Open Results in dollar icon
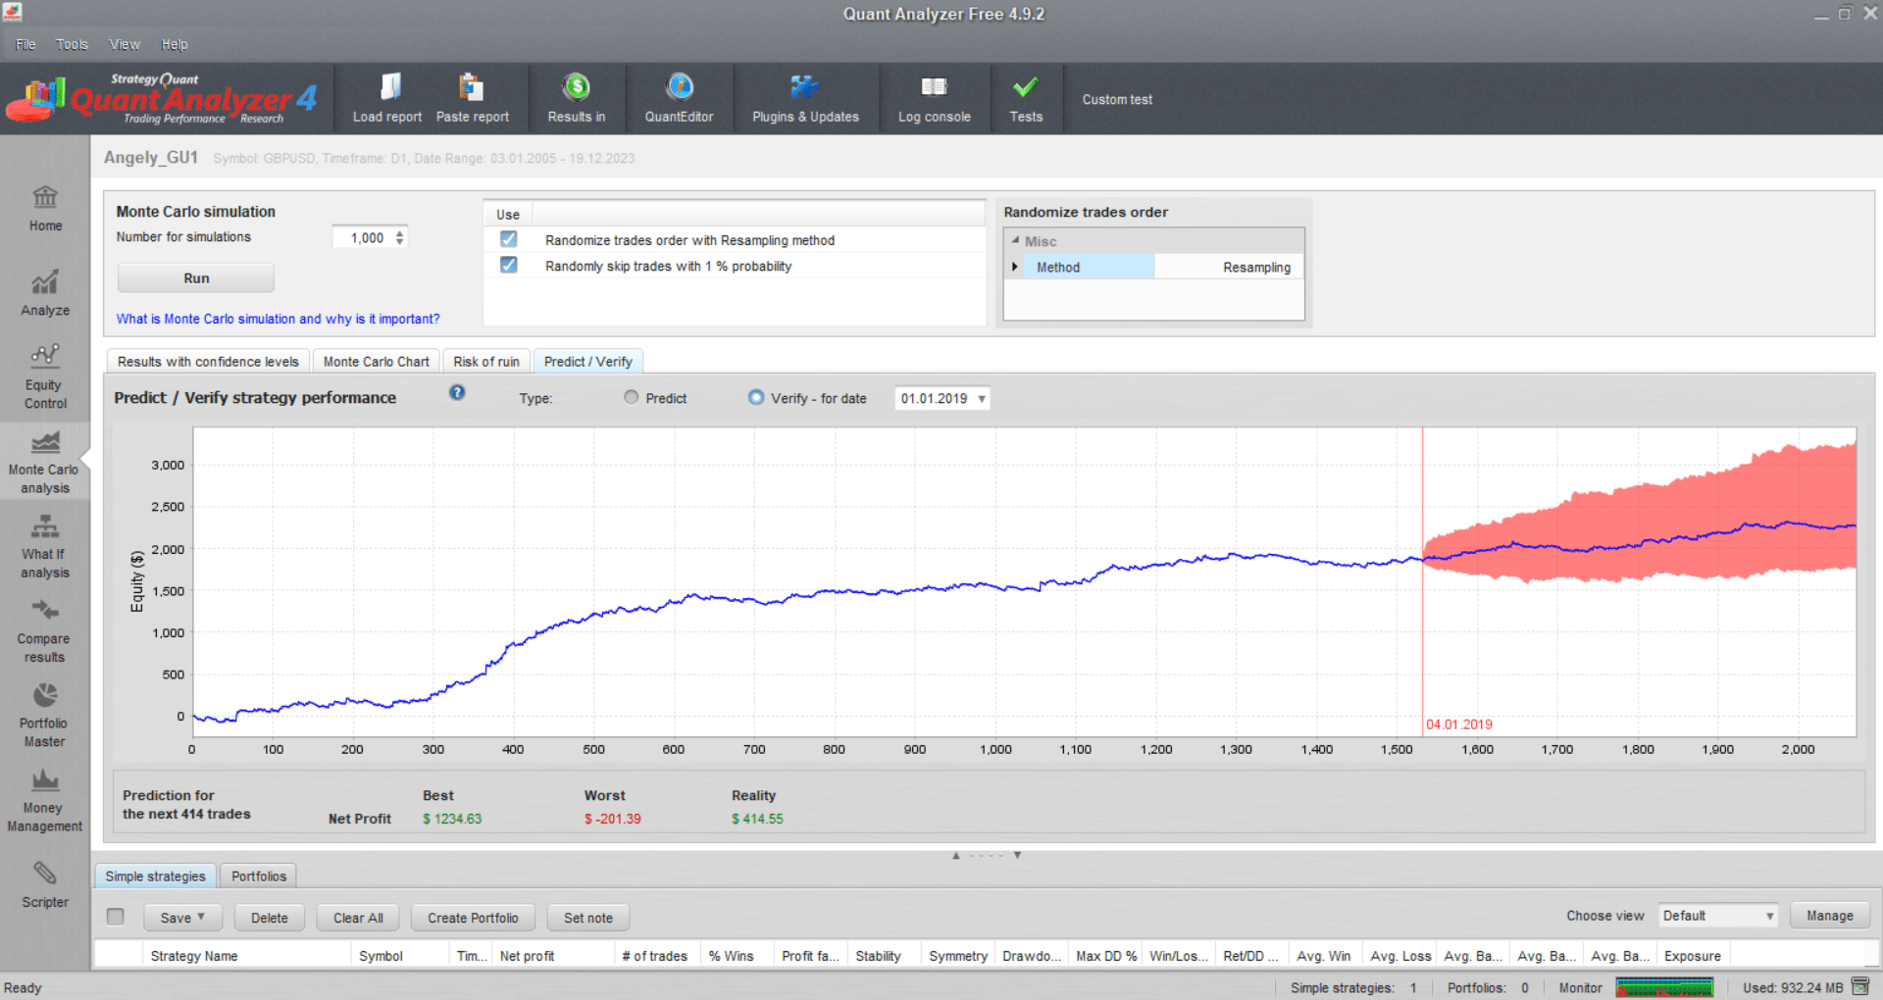 (577, 87)
